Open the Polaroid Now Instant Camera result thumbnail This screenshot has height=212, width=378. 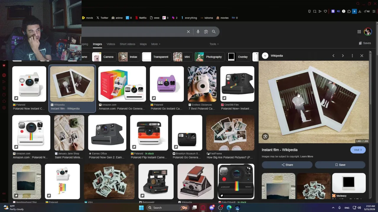pos(29,84)
